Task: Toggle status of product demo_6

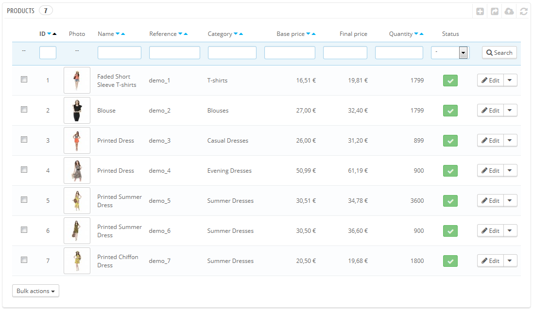Action: (x=450, y=231)
